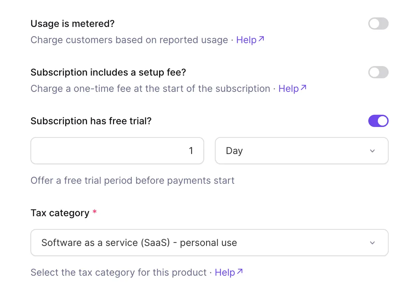
Task: Enable the 'Usage is metered?' toggle
Action: click(x=378, y=24)
